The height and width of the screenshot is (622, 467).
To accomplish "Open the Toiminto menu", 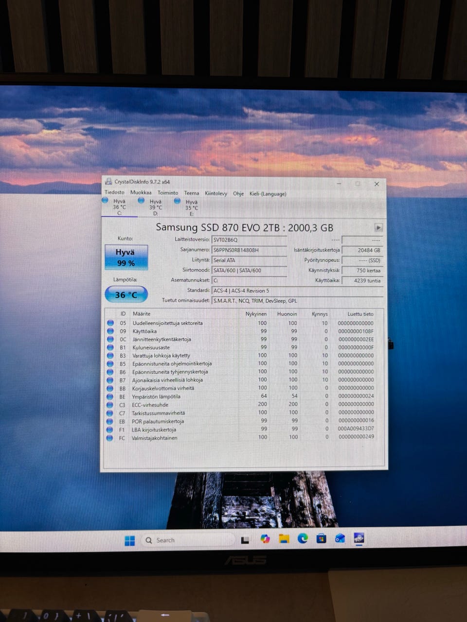I will 168,193.
